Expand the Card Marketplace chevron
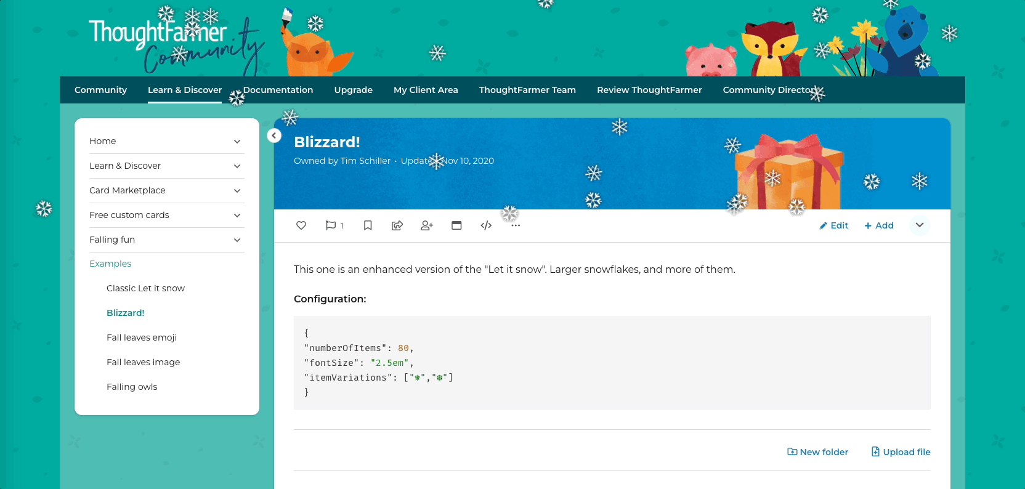 [237, 191]
